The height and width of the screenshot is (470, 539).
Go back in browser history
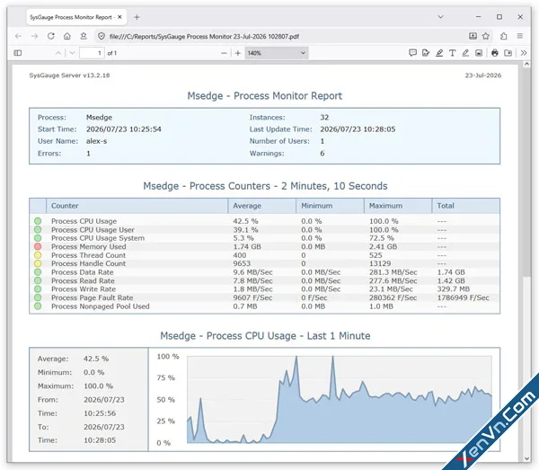[18, 36]
